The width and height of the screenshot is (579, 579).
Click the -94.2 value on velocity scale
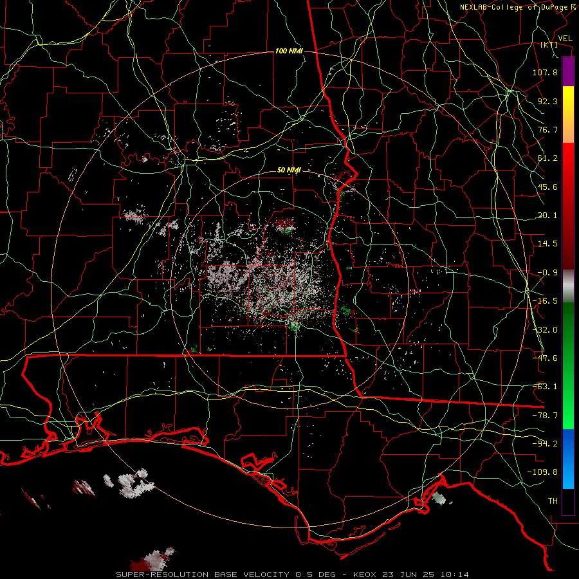coord(545,443)
